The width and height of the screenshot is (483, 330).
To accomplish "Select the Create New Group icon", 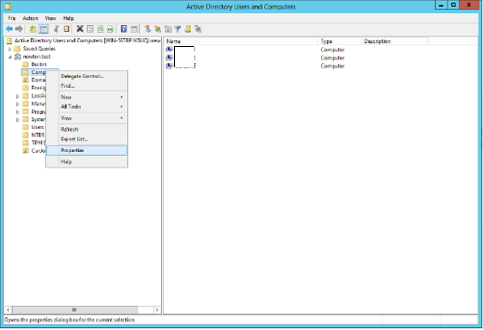I will click(x=158, y=29).
